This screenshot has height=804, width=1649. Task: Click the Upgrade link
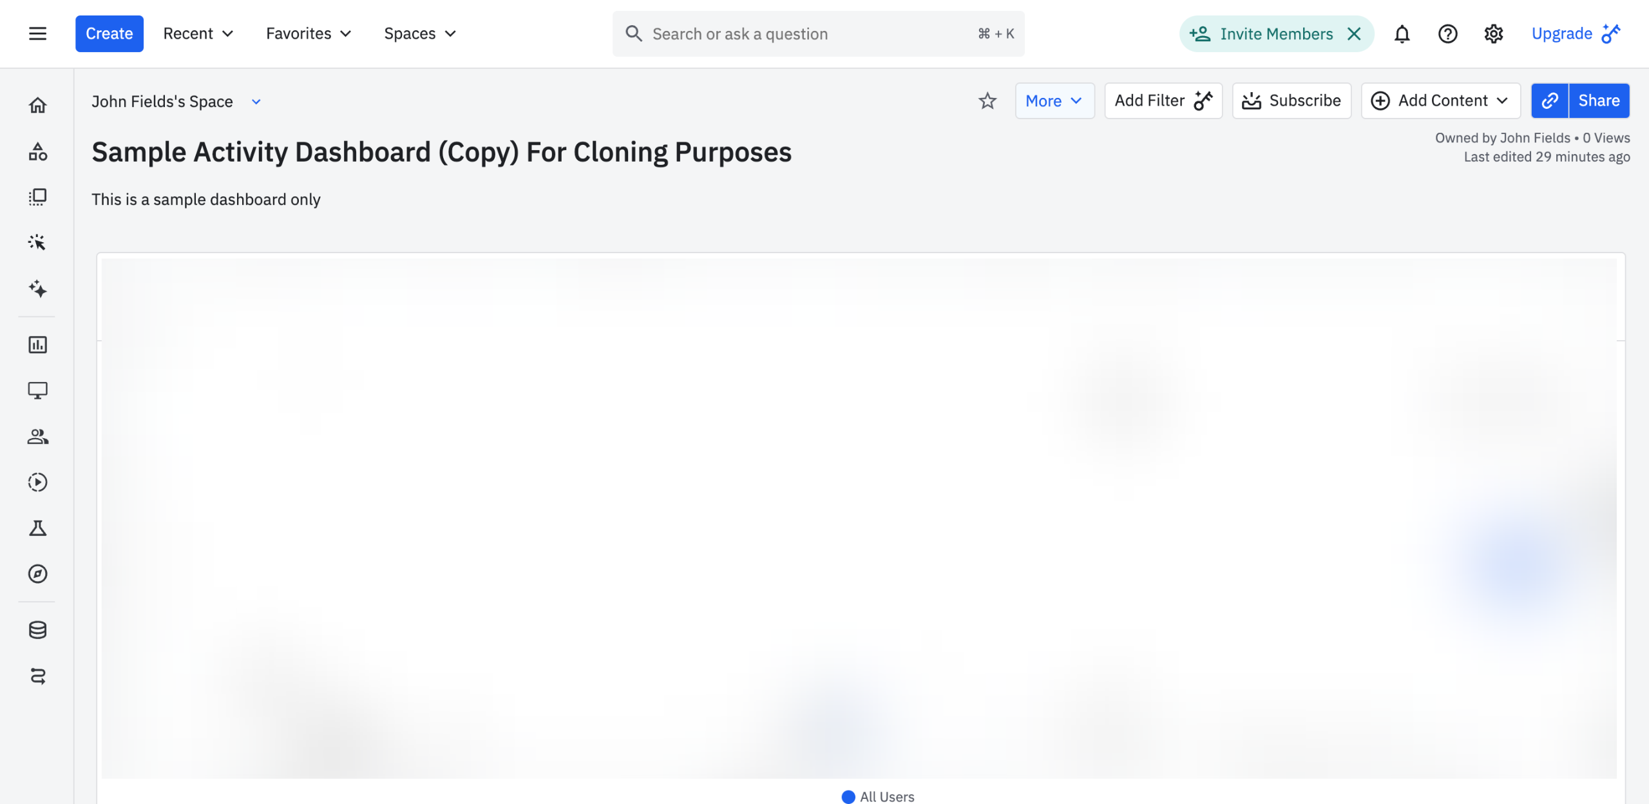1576,33
